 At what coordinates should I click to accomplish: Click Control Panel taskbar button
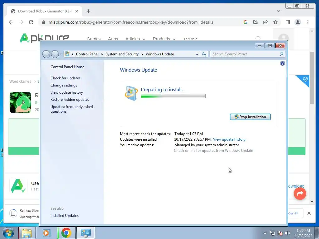pos(85,233)
